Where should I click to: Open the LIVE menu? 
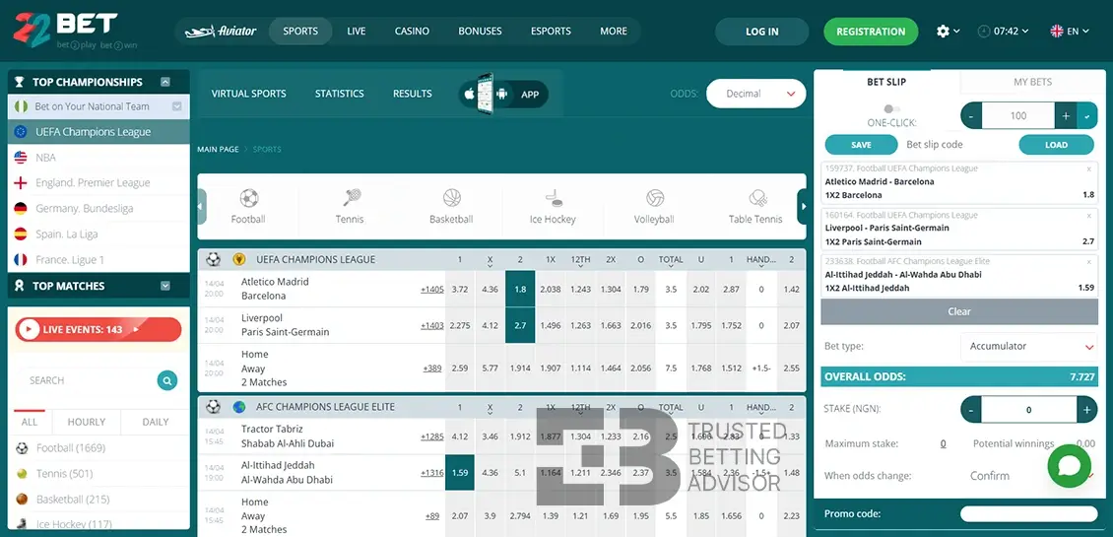357,32
